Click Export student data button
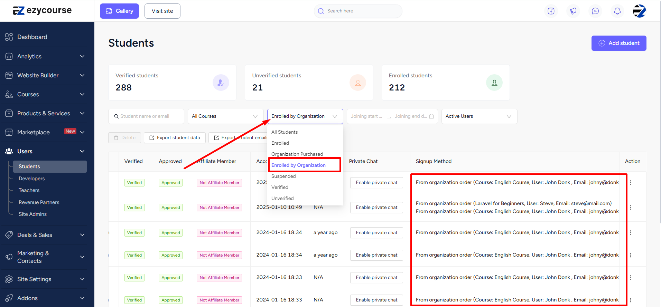661x307 pixels. coord(175,138)
